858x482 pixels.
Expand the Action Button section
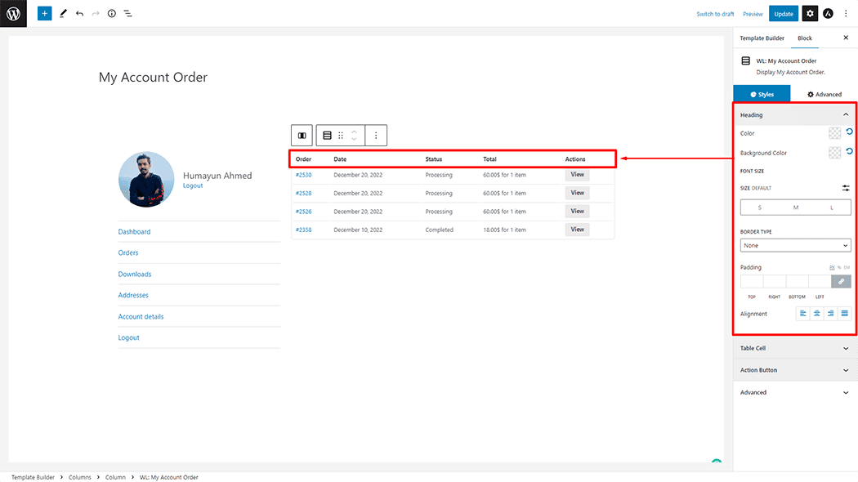tap(794, 370)
